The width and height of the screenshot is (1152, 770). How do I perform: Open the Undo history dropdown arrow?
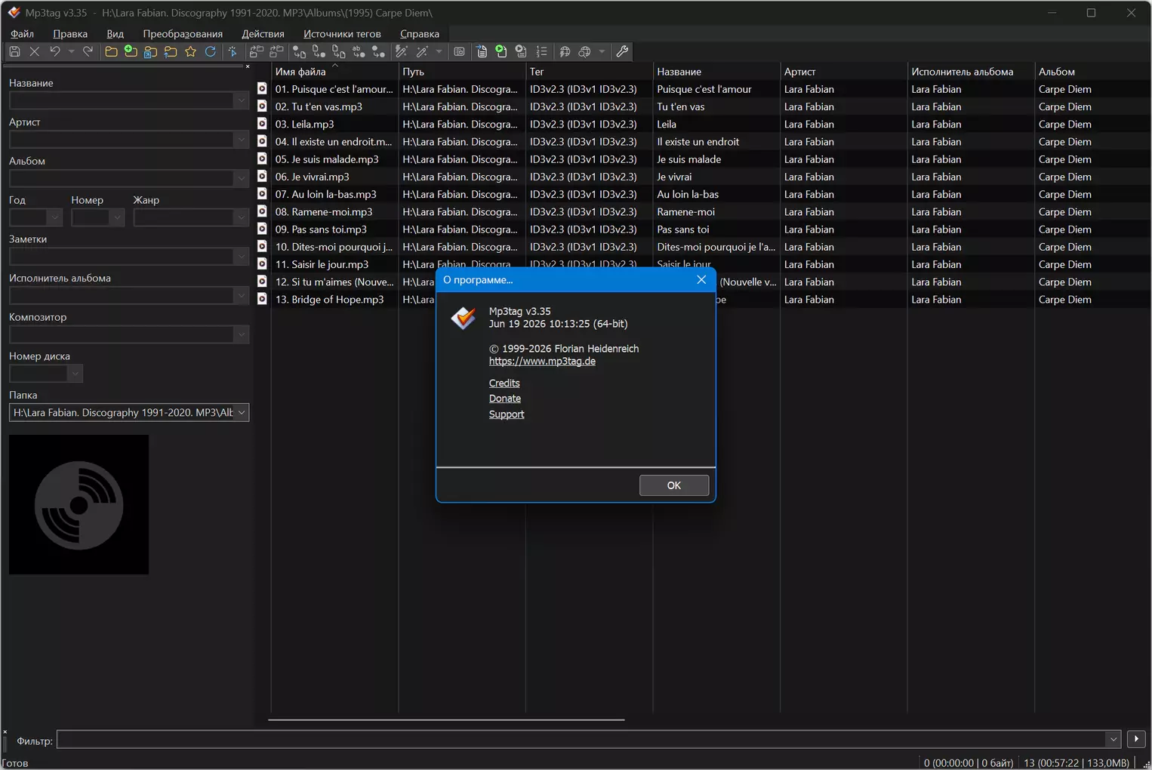click(x=71, y=51)
